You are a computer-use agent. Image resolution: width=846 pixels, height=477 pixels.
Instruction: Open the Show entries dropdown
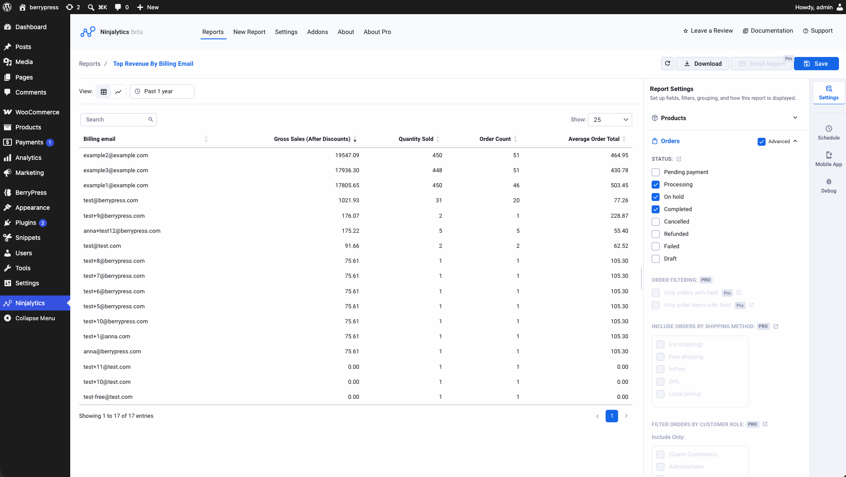610,120
